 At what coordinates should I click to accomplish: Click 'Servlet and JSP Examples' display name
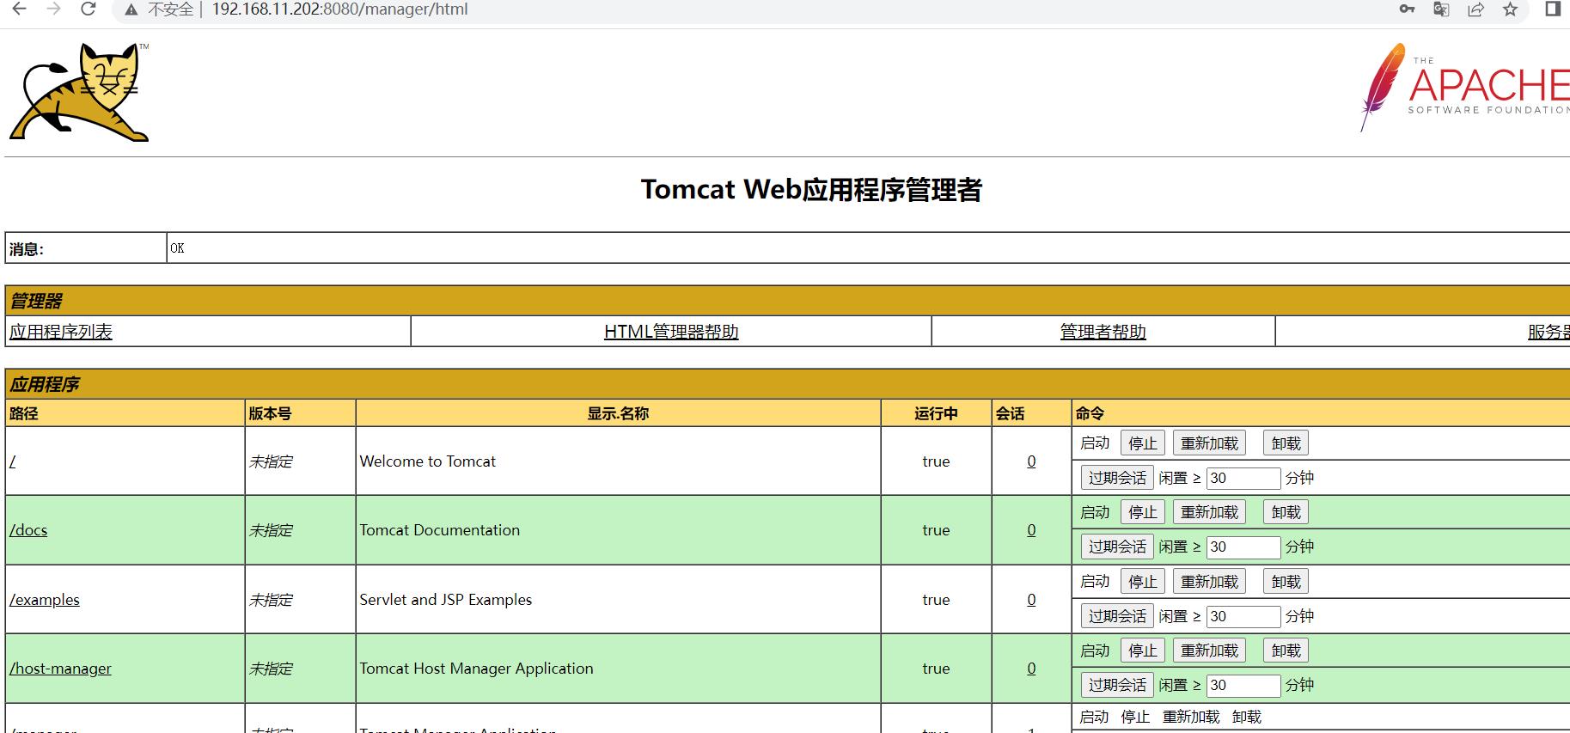tap(446, 600)
